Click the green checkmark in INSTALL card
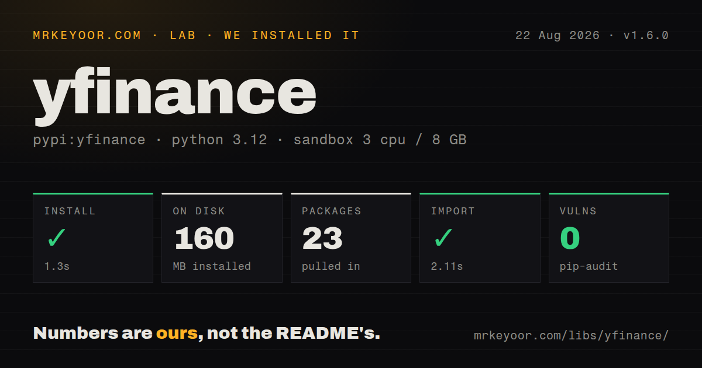This screenshot has width=702, height=368. coord(56,238)
